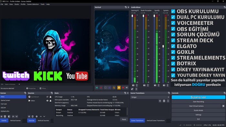Float the Sources dock using its pop-out icon
This screenshot has width=226, height=127.
(x=52, y=93)
